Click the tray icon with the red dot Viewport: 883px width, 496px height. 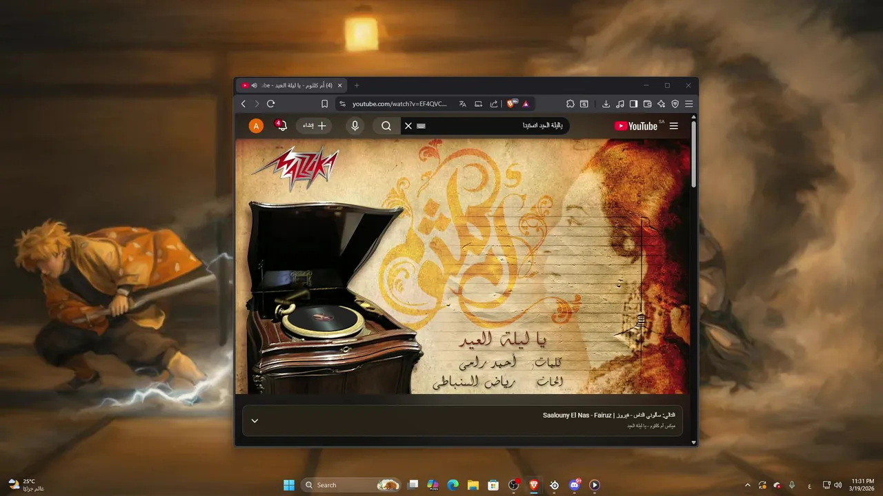pyautogui.click(x=777, y=485)
